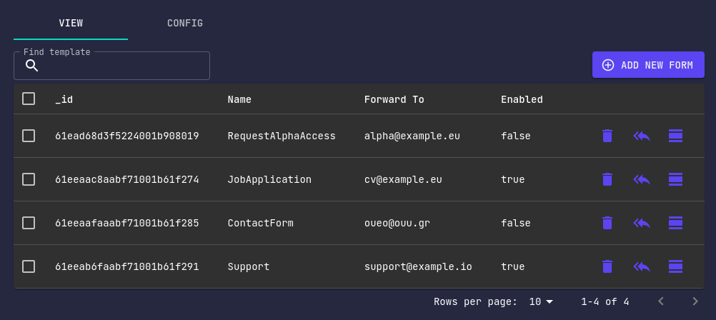The image size is (716, 320).
Task: Switch to the CONFIG tab
Action: (185, 24)
